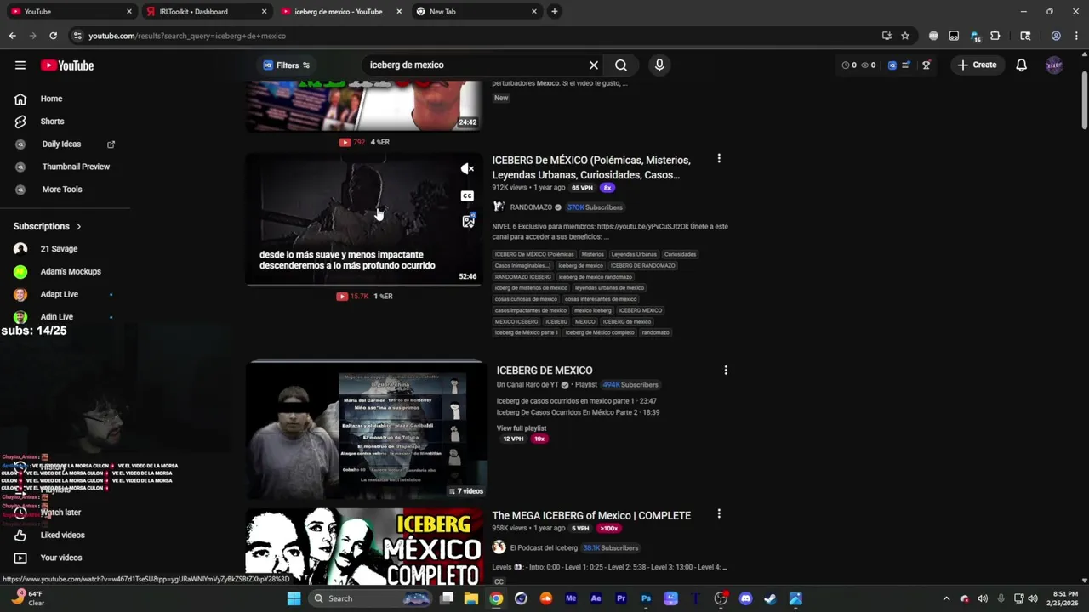This screenshot has height=612, width=1089.
Task: Open the vidIQ list icon in header
Action: (x=907, y=65)
